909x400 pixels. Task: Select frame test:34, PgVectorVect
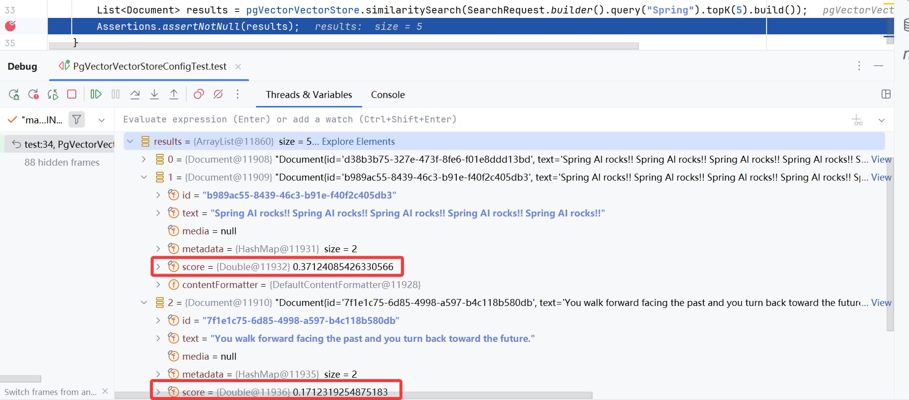(60, 144)
